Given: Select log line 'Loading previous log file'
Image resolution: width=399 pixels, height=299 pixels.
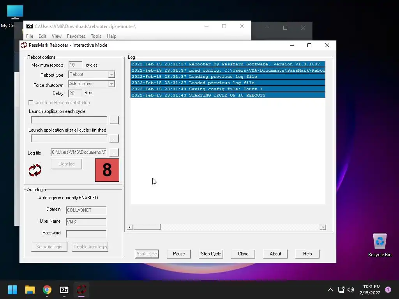Looking at the screenshot, I should [x=228, y=77].
